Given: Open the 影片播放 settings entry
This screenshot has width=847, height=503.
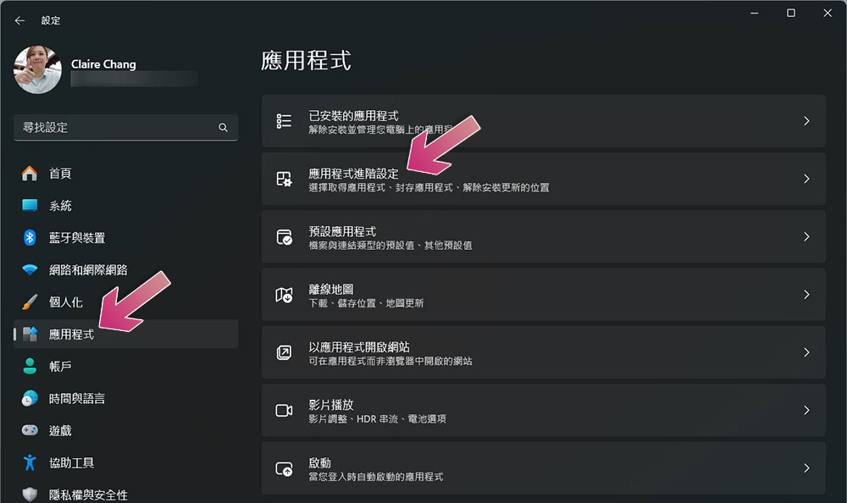Looking at the screenshot, I should click(x=542, y=411).
